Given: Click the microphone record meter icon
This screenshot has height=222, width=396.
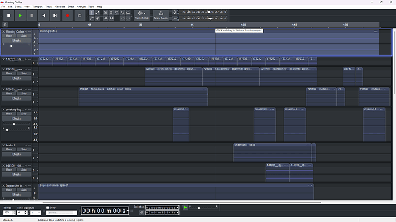Looking at the screenshot, I should click(x=174, y=12).
